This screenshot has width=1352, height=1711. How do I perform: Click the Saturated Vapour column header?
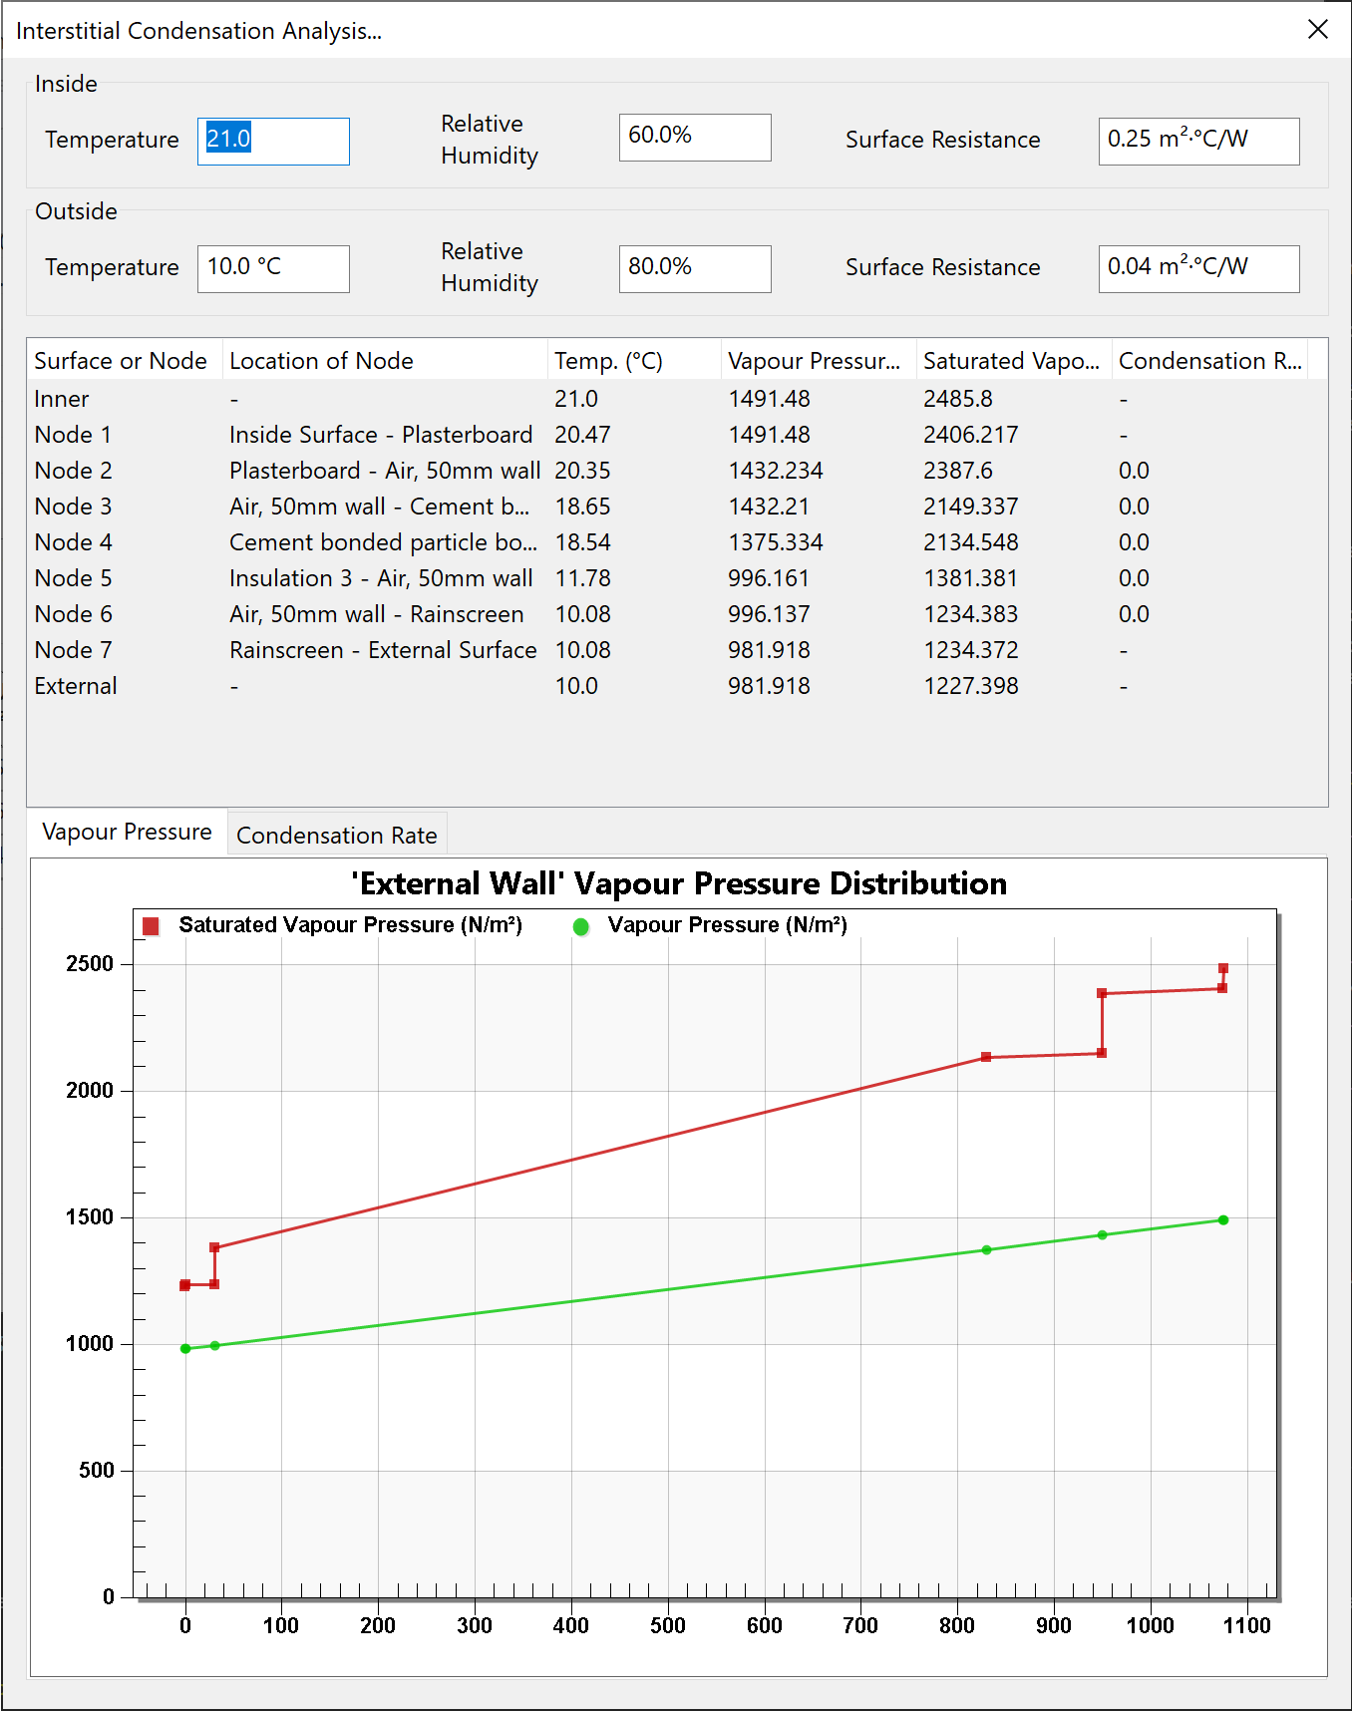1014,360
